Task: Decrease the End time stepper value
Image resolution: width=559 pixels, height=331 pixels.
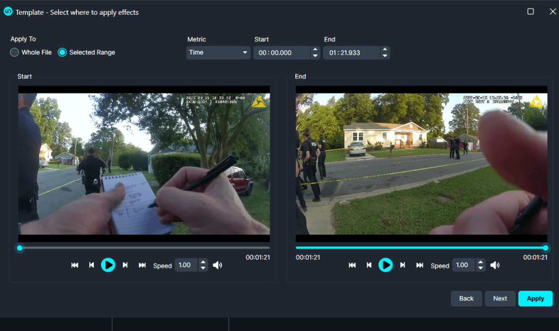Action: click(385, 56)
